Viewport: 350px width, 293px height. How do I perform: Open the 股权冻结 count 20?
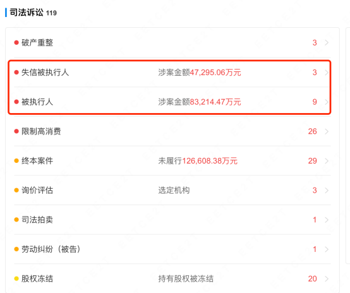pos(313,278)
